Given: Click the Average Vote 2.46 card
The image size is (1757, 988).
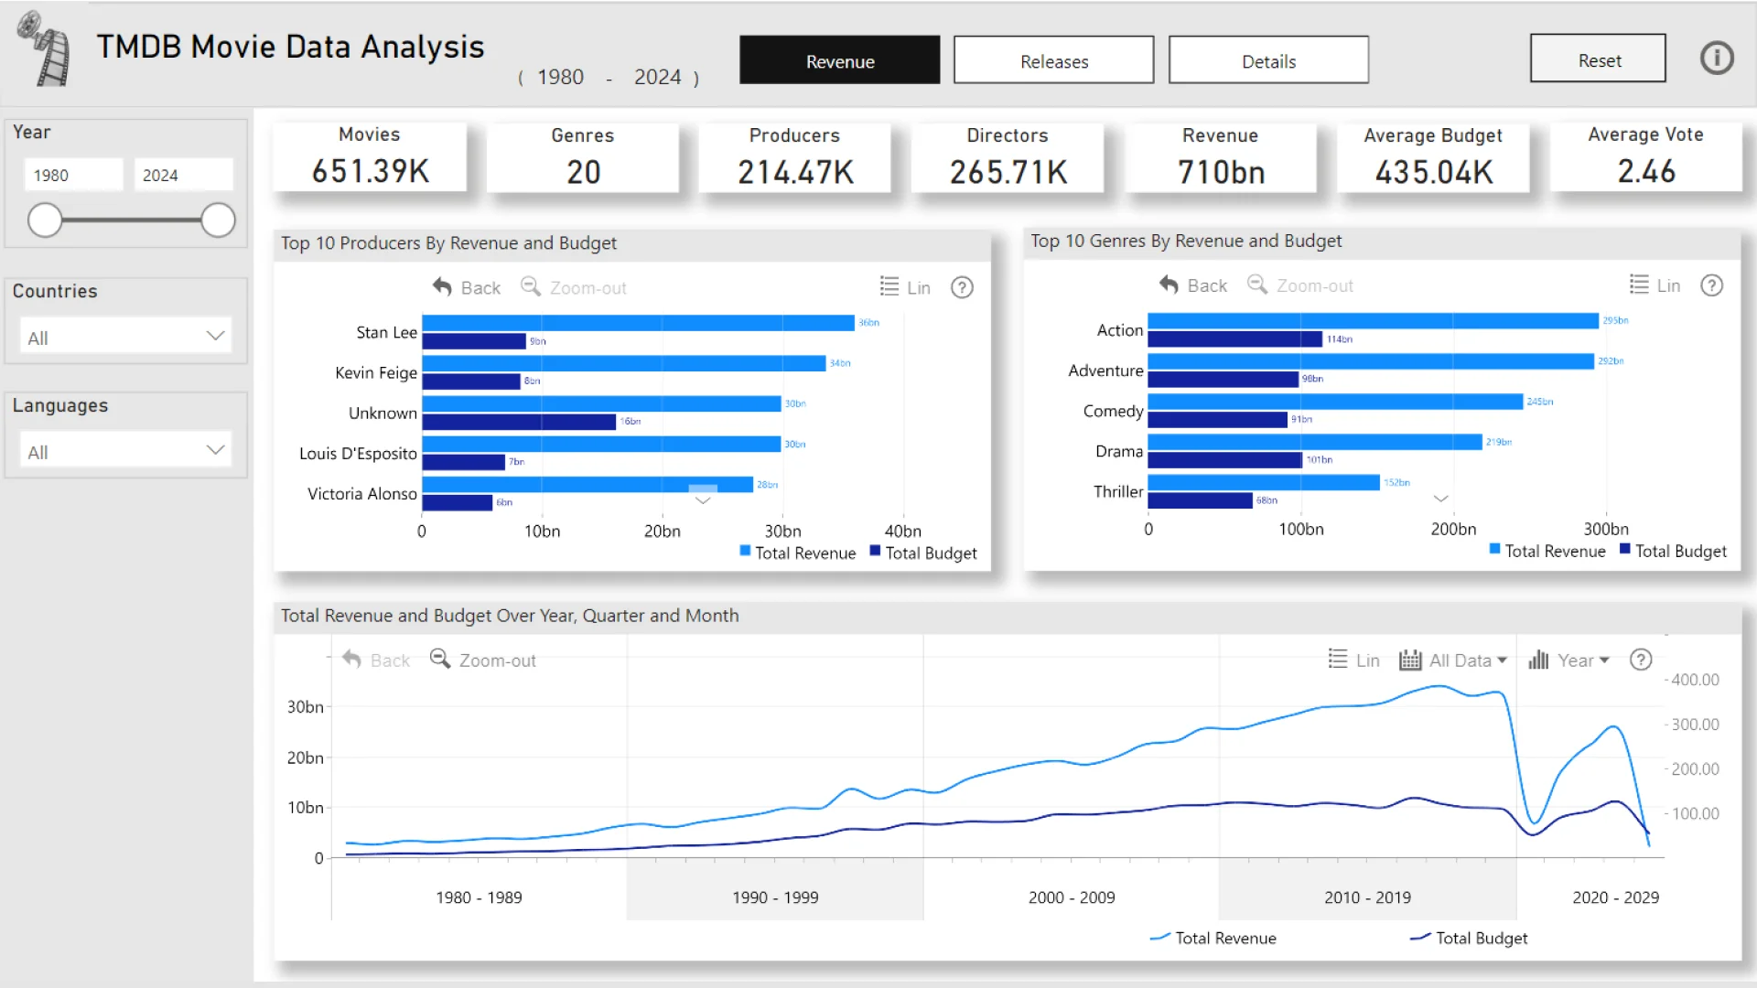Looking at the screenshot, I should 1645,156.
